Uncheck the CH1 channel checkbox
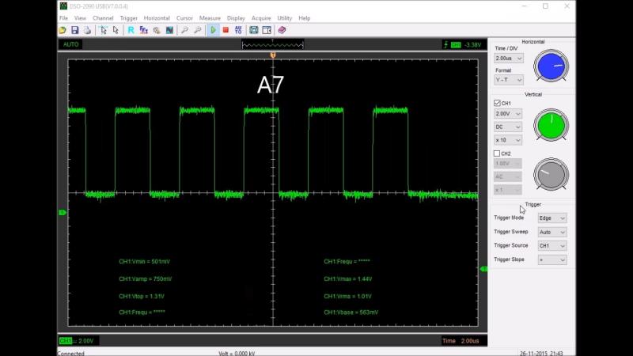The image size is (633, 356). 497,103
